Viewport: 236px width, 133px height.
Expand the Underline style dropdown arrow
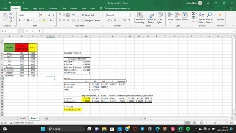point(31,20)
